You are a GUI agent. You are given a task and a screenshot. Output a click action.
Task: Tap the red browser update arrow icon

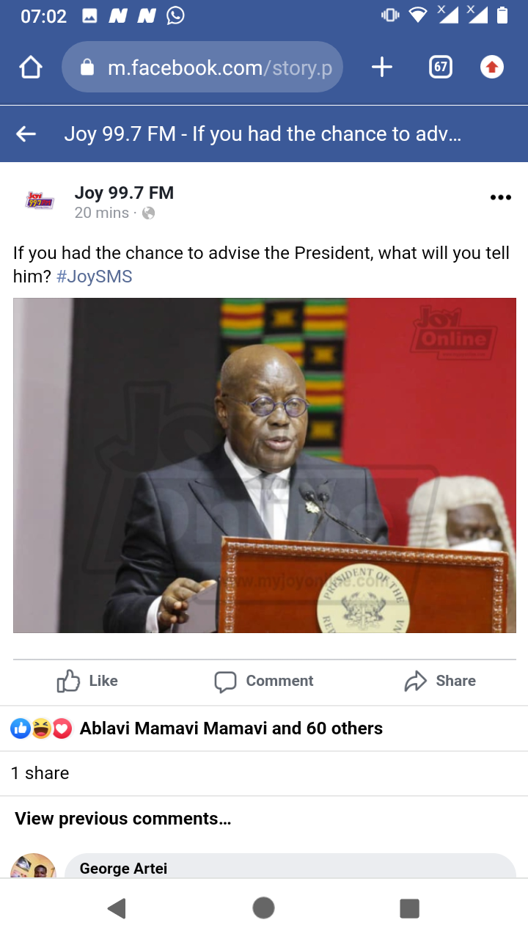(x=492, y=67)
